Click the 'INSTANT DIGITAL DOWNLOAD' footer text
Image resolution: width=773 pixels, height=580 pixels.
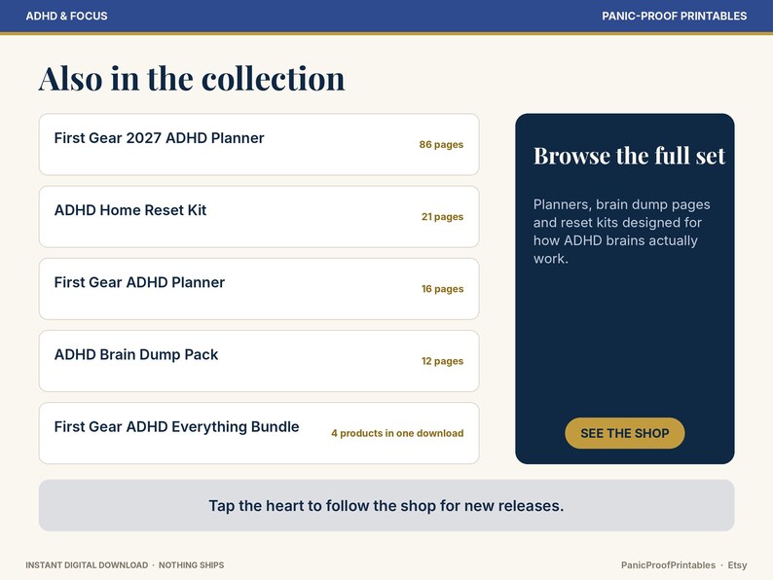click(x=87, y=565)
